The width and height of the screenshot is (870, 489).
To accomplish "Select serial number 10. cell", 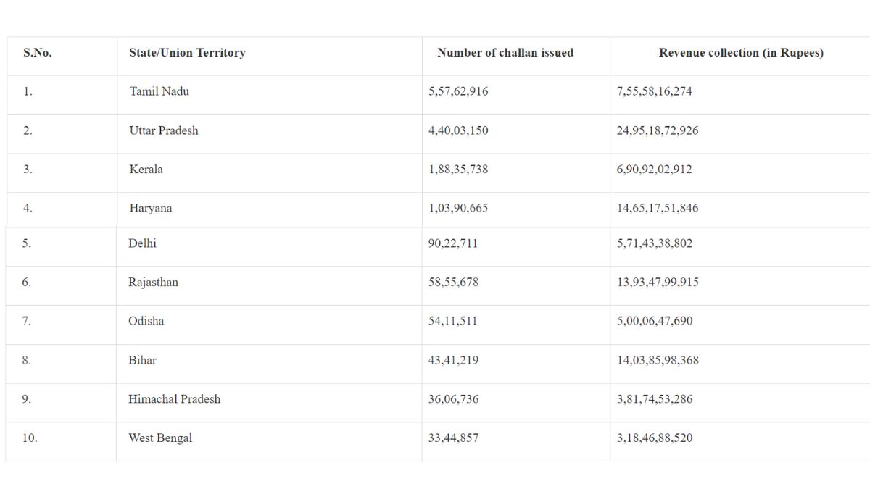I will [x=30, y=438].
